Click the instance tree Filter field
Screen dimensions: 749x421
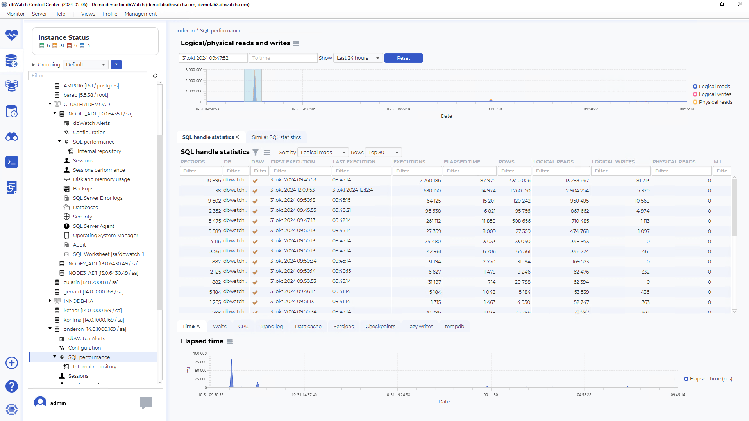pyautogui.click(x=88, y=76)
